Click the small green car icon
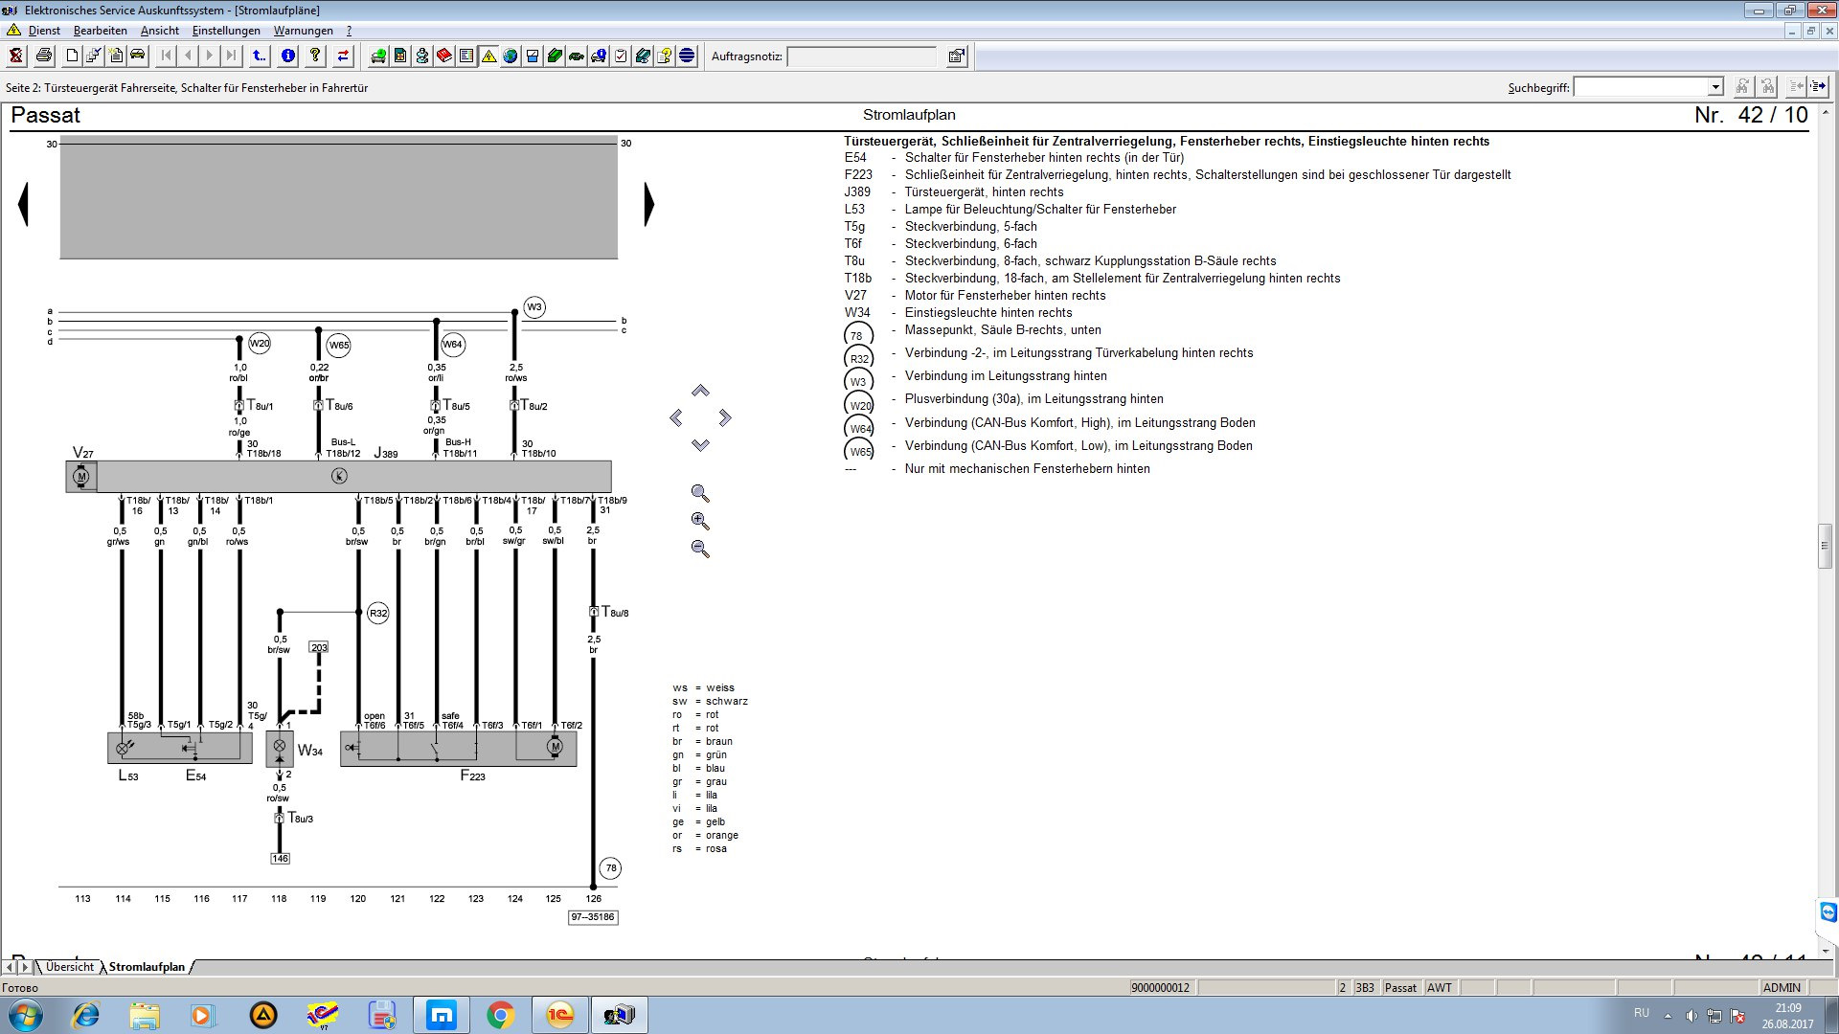The width and height of the screenshot is (1839, 1034). click(x=577, y=56)
